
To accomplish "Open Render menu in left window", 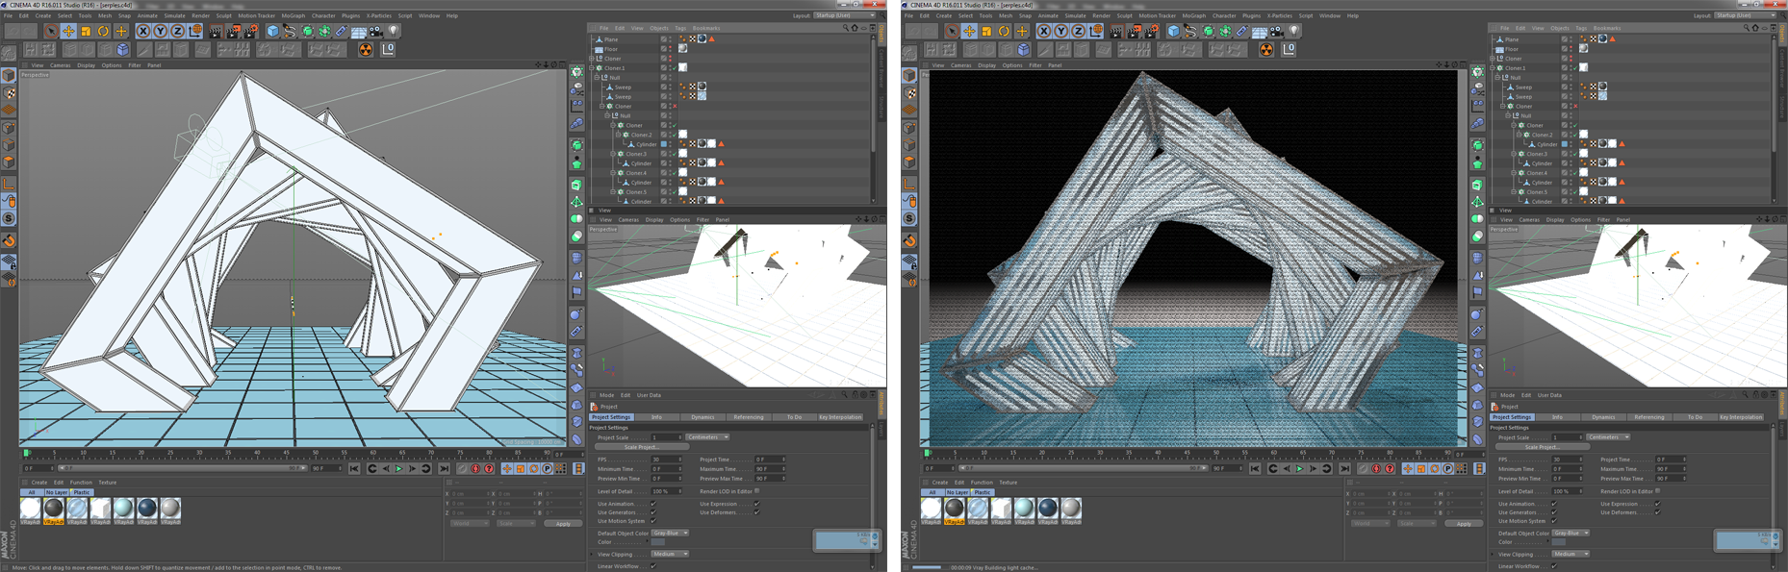I will (200, 15).
